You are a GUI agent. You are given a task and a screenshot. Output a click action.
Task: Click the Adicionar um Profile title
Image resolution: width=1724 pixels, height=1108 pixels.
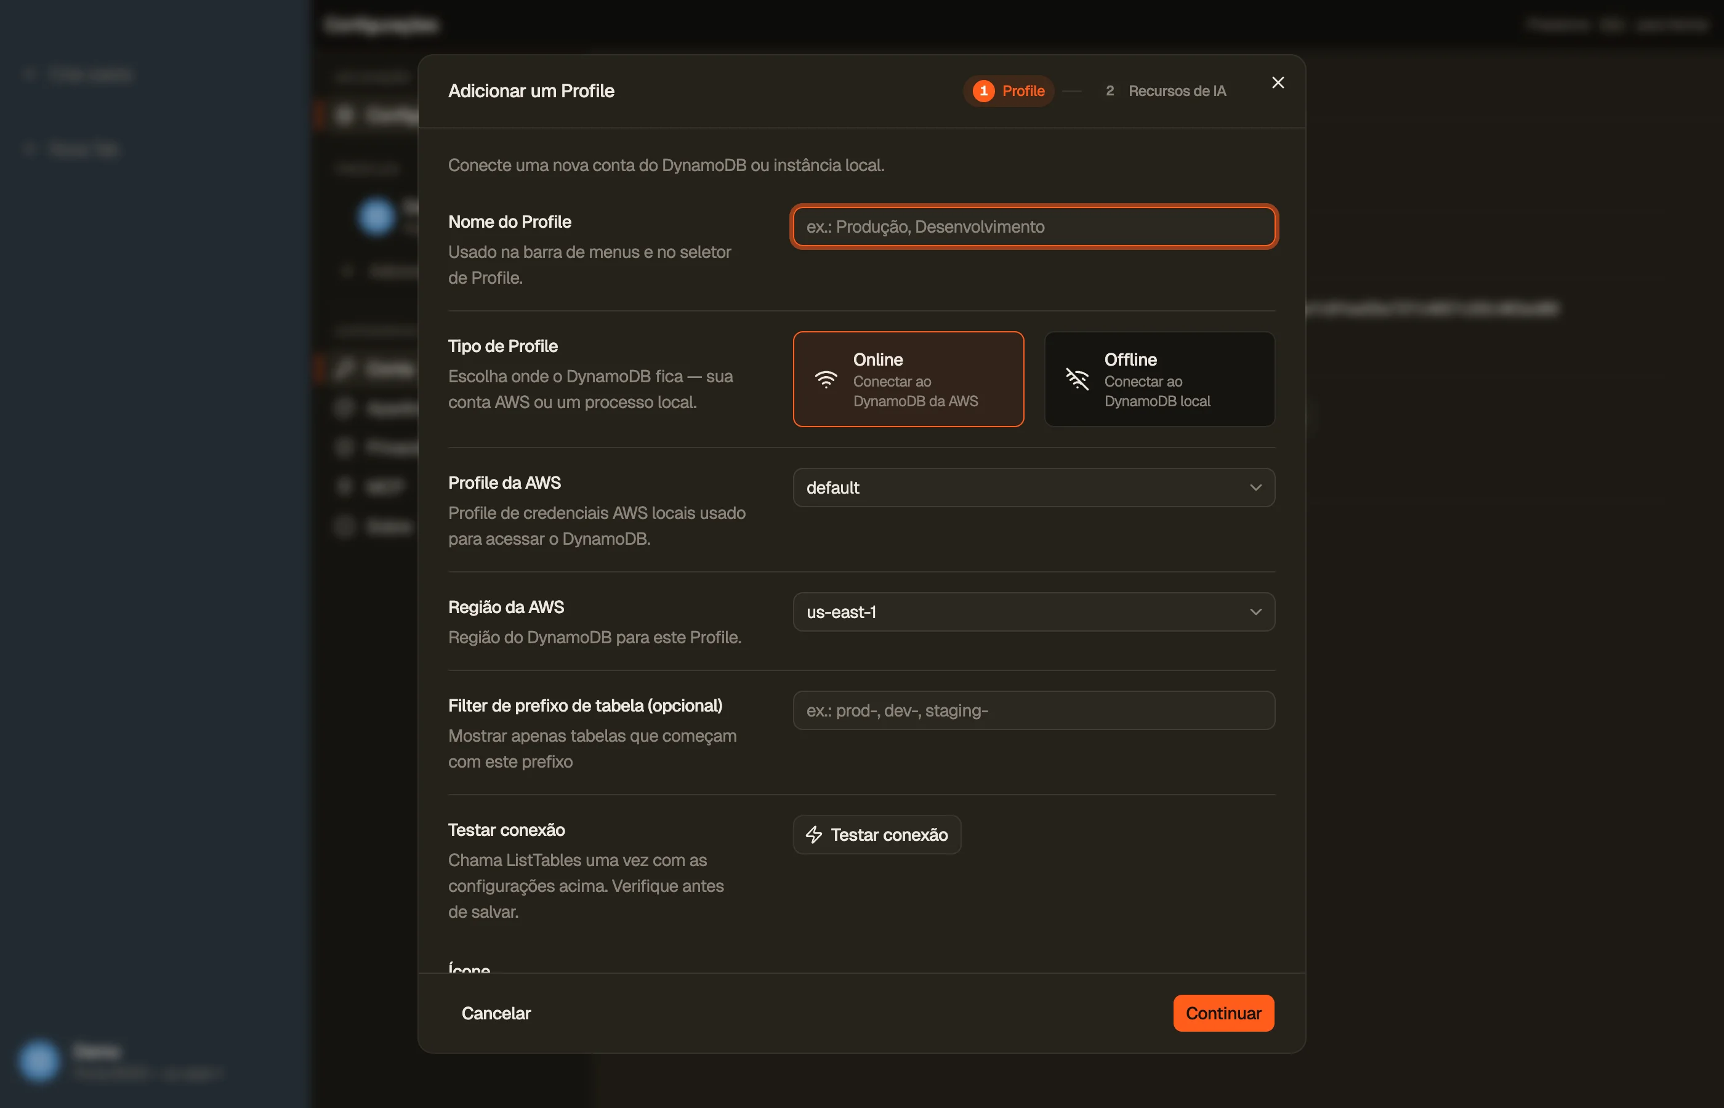(x=531, y=91)
